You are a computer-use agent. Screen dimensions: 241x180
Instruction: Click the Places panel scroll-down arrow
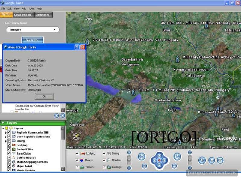(63, 110)
